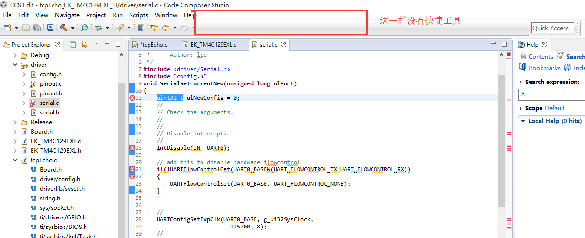
Task: Switch to the *tcpEcho.c editor tab
Action: pos(153,45)
